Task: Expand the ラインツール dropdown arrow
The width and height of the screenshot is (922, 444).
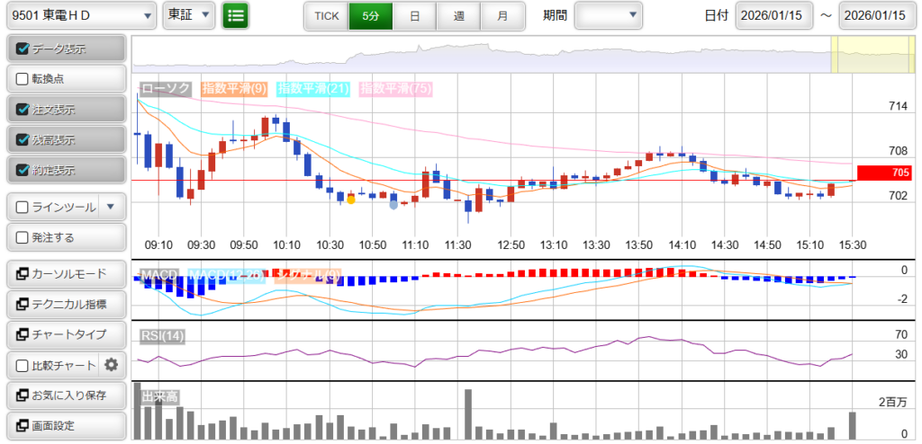Action: coord(110,207)
